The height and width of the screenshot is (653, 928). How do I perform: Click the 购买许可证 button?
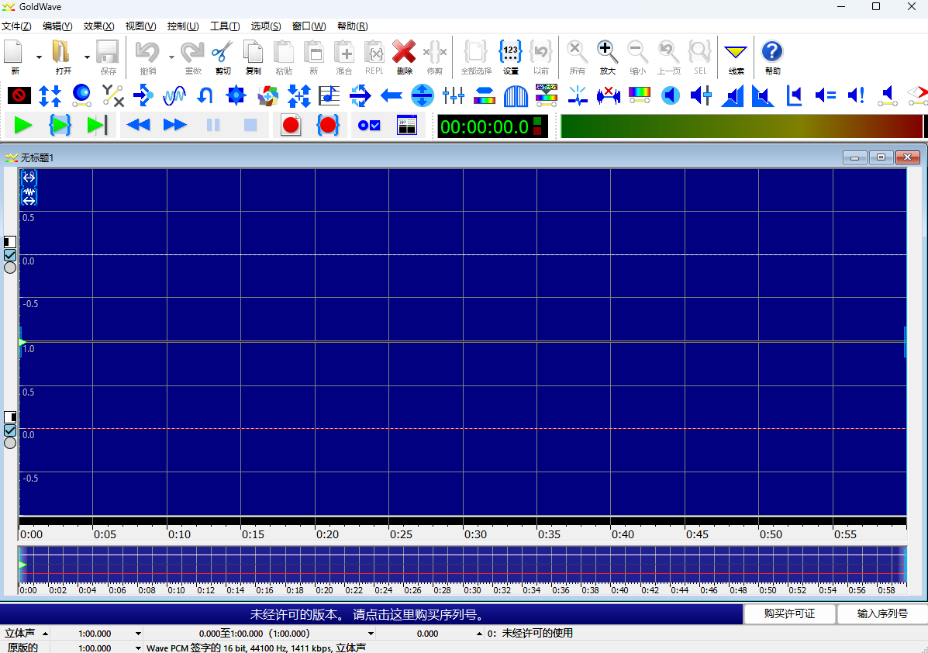tap(789, 614)
